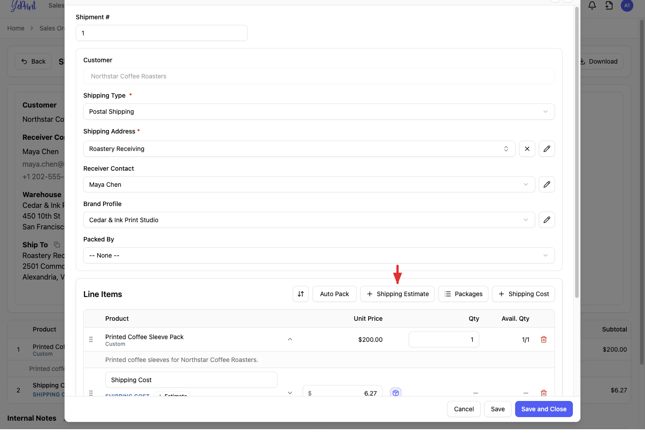Edit the shipping address with pencil icon

click(547, 149)
